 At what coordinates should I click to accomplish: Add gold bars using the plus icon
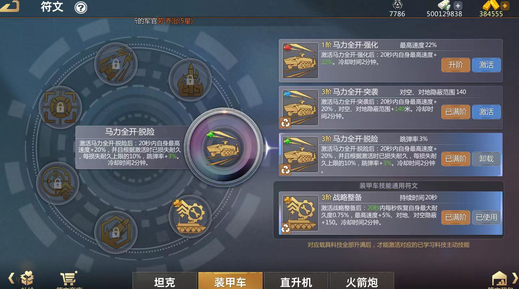point(505,6)
